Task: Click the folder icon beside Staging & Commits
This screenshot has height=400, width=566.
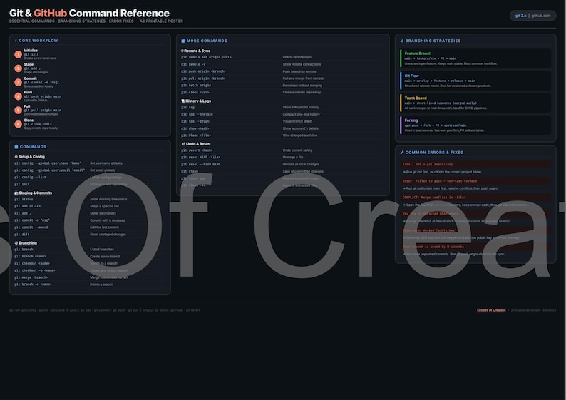Action: pyautogui.click(x=16, y=193)
